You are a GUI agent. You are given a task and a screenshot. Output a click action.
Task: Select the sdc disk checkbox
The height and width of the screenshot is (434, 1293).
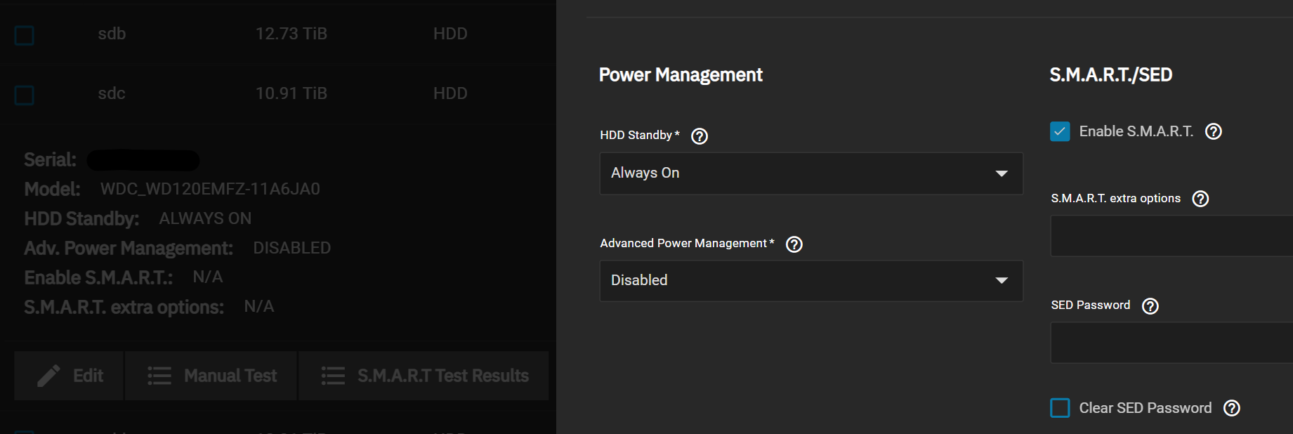click(25, 95)
